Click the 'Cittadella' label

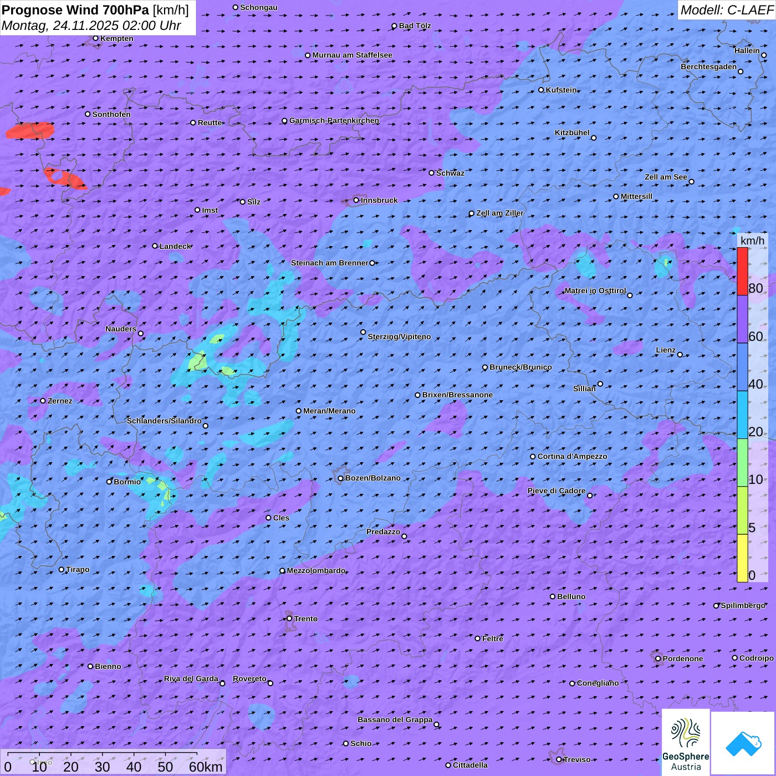(470, 765)
